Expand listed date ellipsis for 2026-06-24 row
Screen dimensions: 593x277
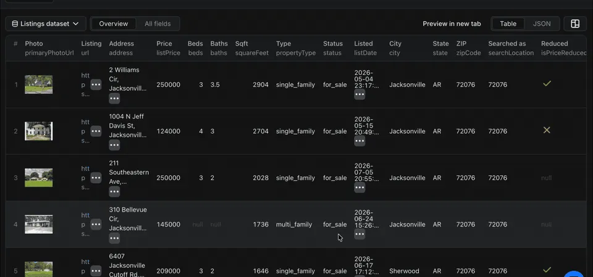(360, 234)
